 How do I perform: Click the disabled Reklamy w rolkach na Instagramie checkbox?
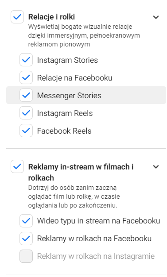coord(26,256)
